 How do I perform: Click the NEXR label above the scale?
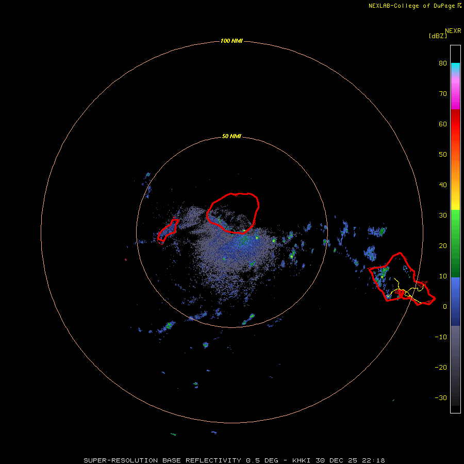click(x=453, y=31)
